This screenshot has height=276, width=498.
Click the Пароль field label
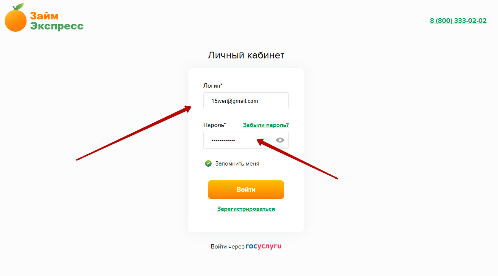215,125
